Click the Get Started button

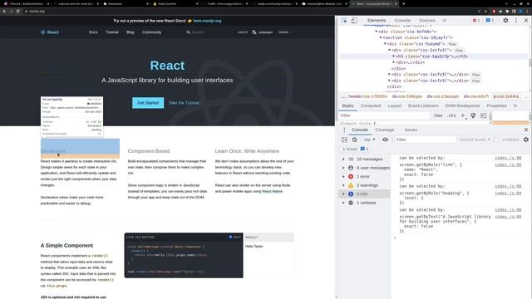tap(148, 103)
